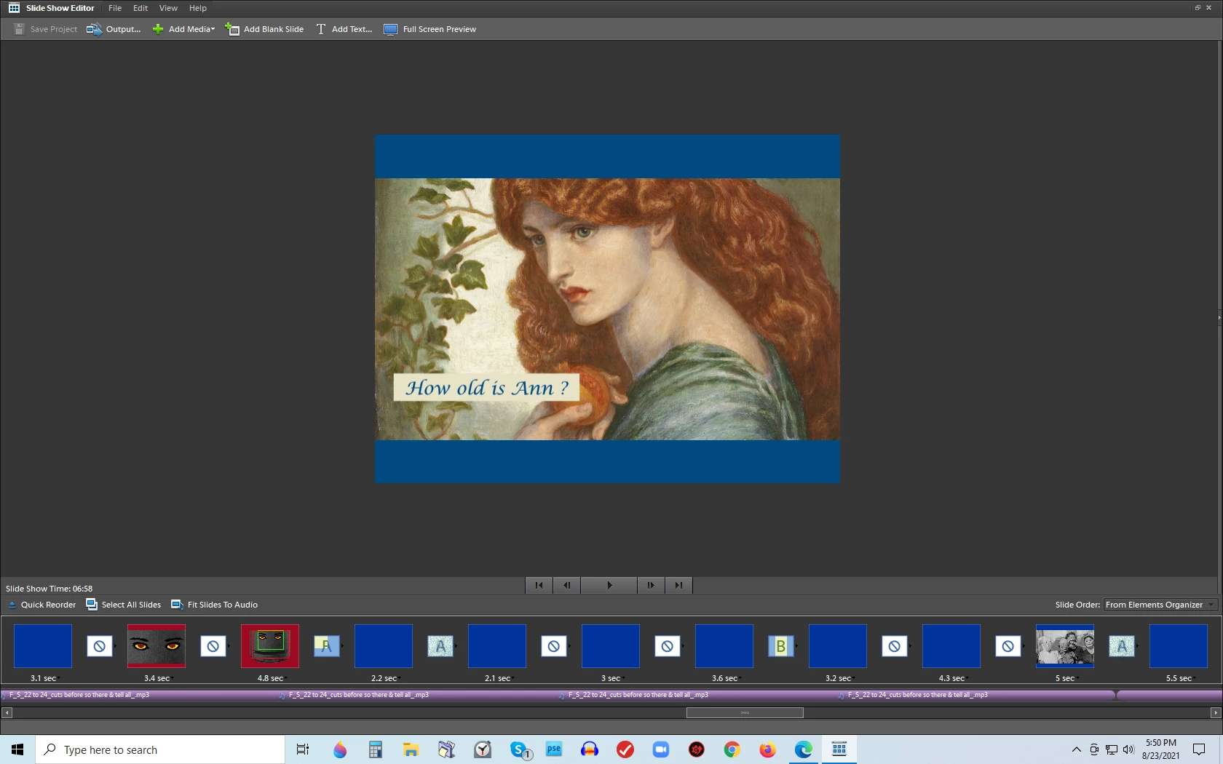Click the no-transition icon after the 3 sec slide
This screenshot has width=1223, height=764.
coord(668,646)
